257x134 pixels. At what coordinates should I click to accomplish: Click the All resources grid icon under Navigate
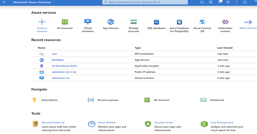[147, 100]
